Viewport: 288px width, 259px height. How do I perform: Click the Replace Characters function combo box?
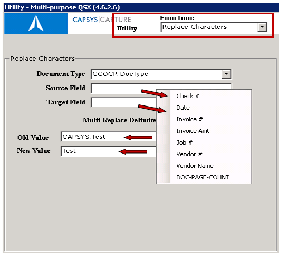(214, 27)
